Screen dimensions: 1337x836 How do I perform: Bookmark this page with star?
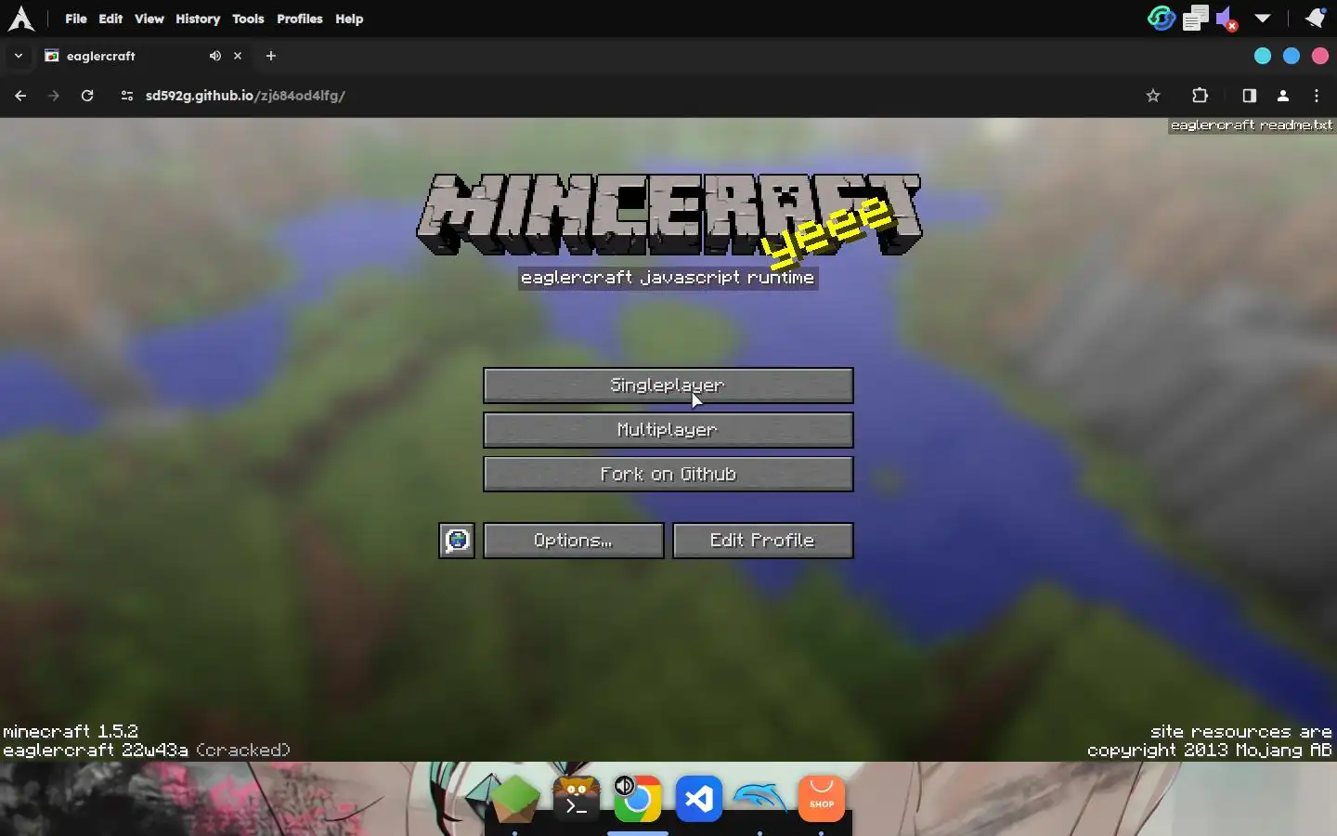click(x=1153, y=96)
